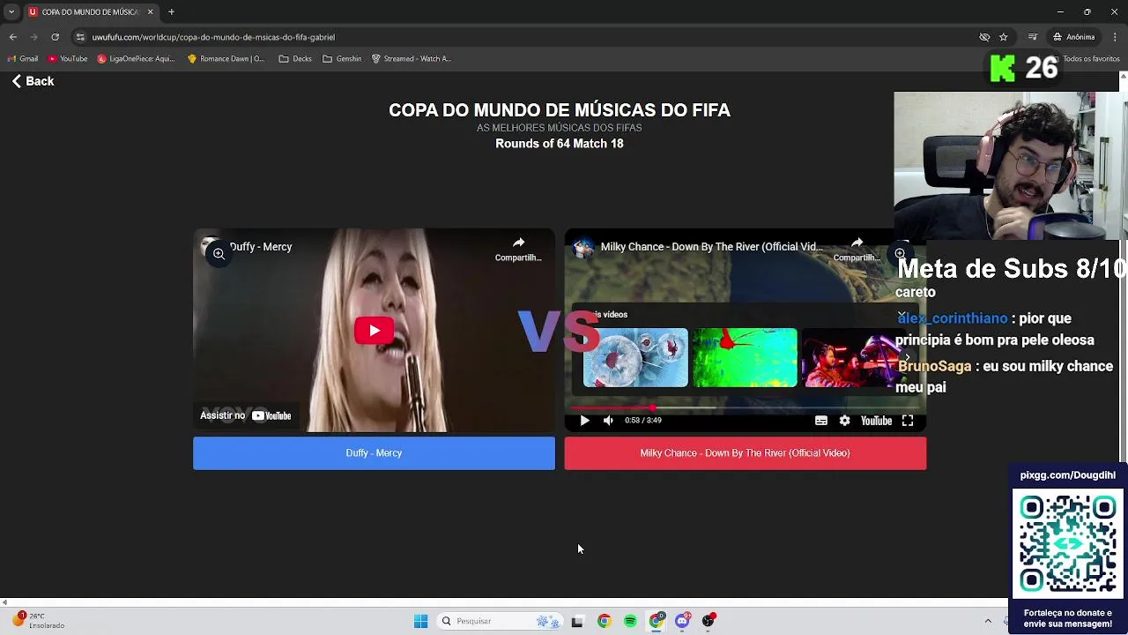Zoom the Duffy video with magnifier icon
Screen dimensions: 1128x635
point(219,254)
